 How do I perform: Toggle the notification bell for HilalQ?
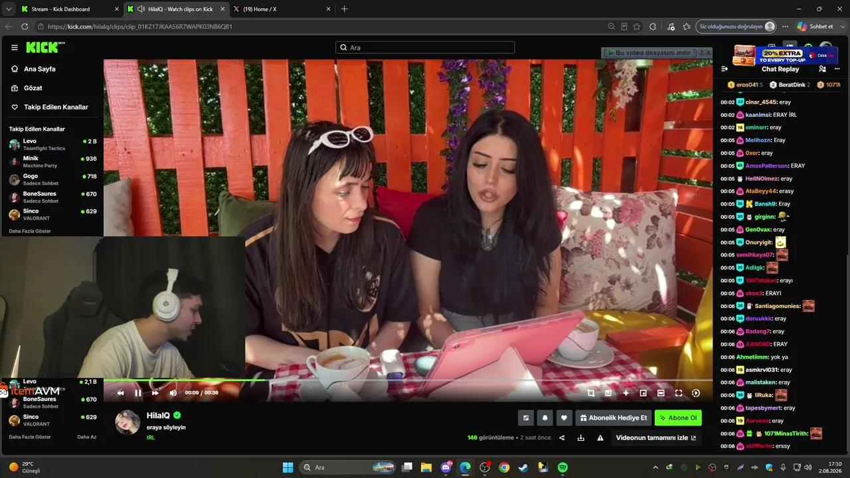545,418
